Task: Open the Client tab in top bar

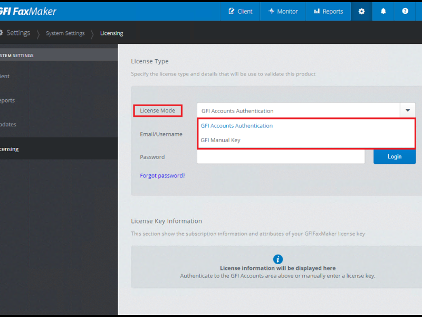Action: (x=240, y=11)
